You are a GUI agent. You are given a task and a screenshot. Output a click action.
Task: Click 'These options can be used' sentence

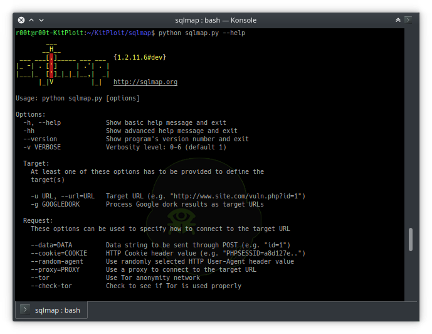coord(161,229)
